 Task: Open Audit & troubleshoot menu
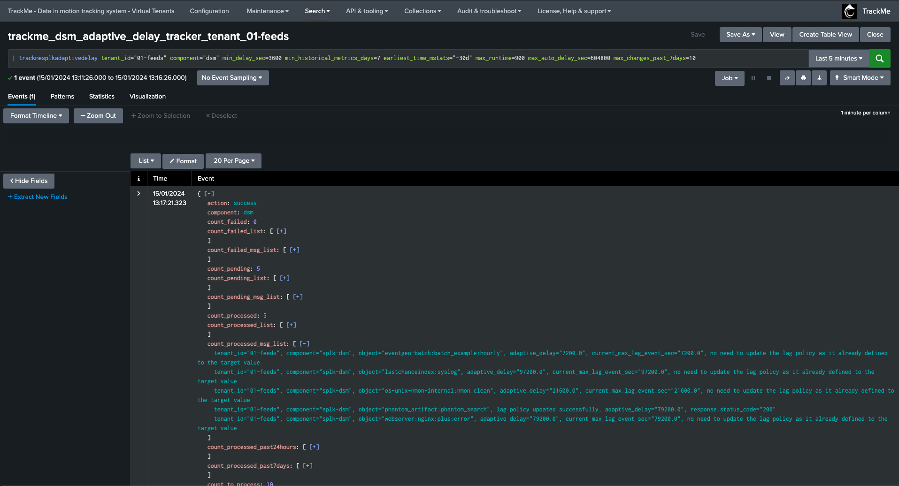(489, 11)
